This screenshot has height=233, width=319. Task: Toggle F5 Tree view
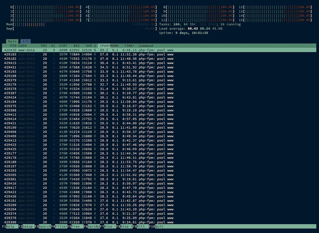point(75,227)
